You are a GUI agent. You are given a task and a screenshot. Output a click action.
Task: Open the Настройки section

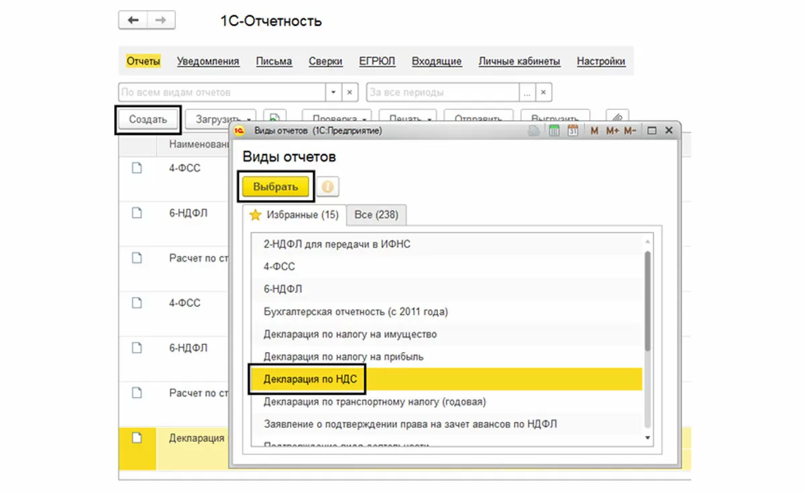(601, 61)
